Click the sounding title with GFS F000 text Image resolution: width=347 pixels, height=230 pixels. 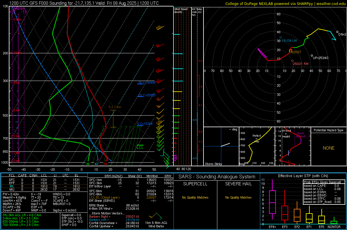coord(84,3)
